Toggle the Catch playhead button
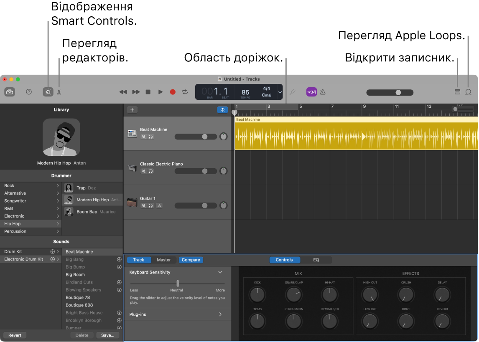479x342 pixels. [222, 110]
